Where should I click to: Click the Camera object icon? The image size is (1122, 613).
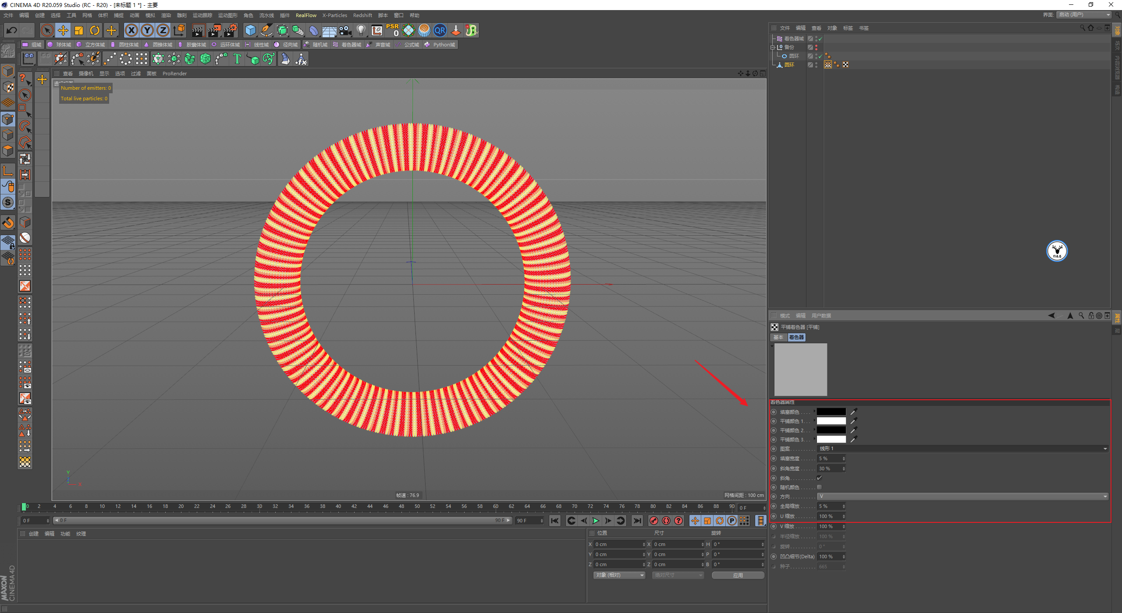click(x=345, y=30)
